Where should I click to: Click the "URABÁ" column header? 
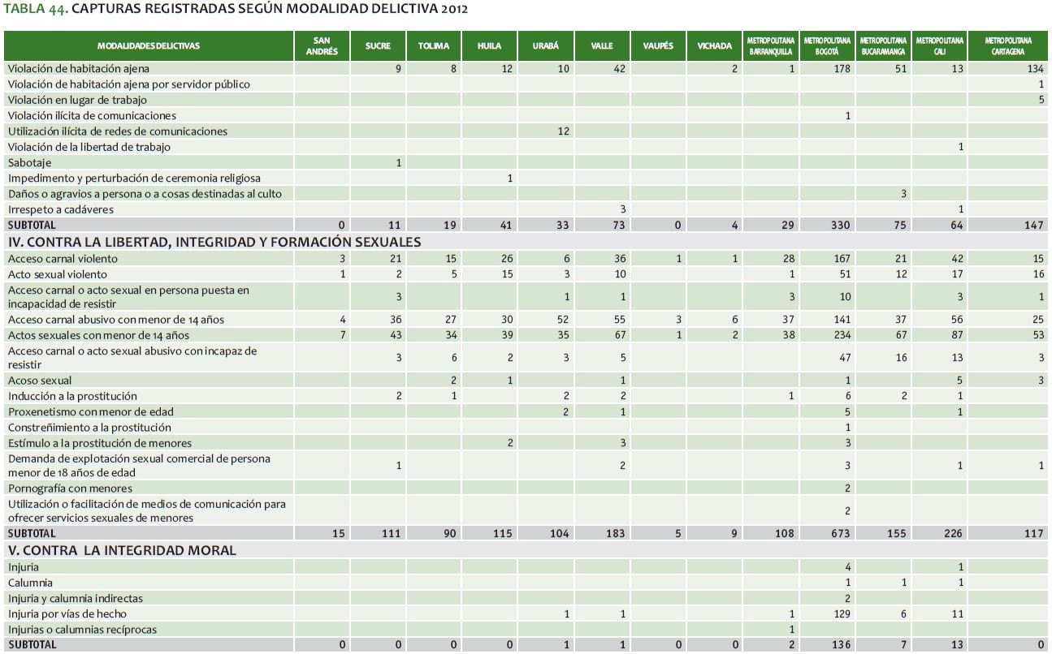(x=545, y=46)
